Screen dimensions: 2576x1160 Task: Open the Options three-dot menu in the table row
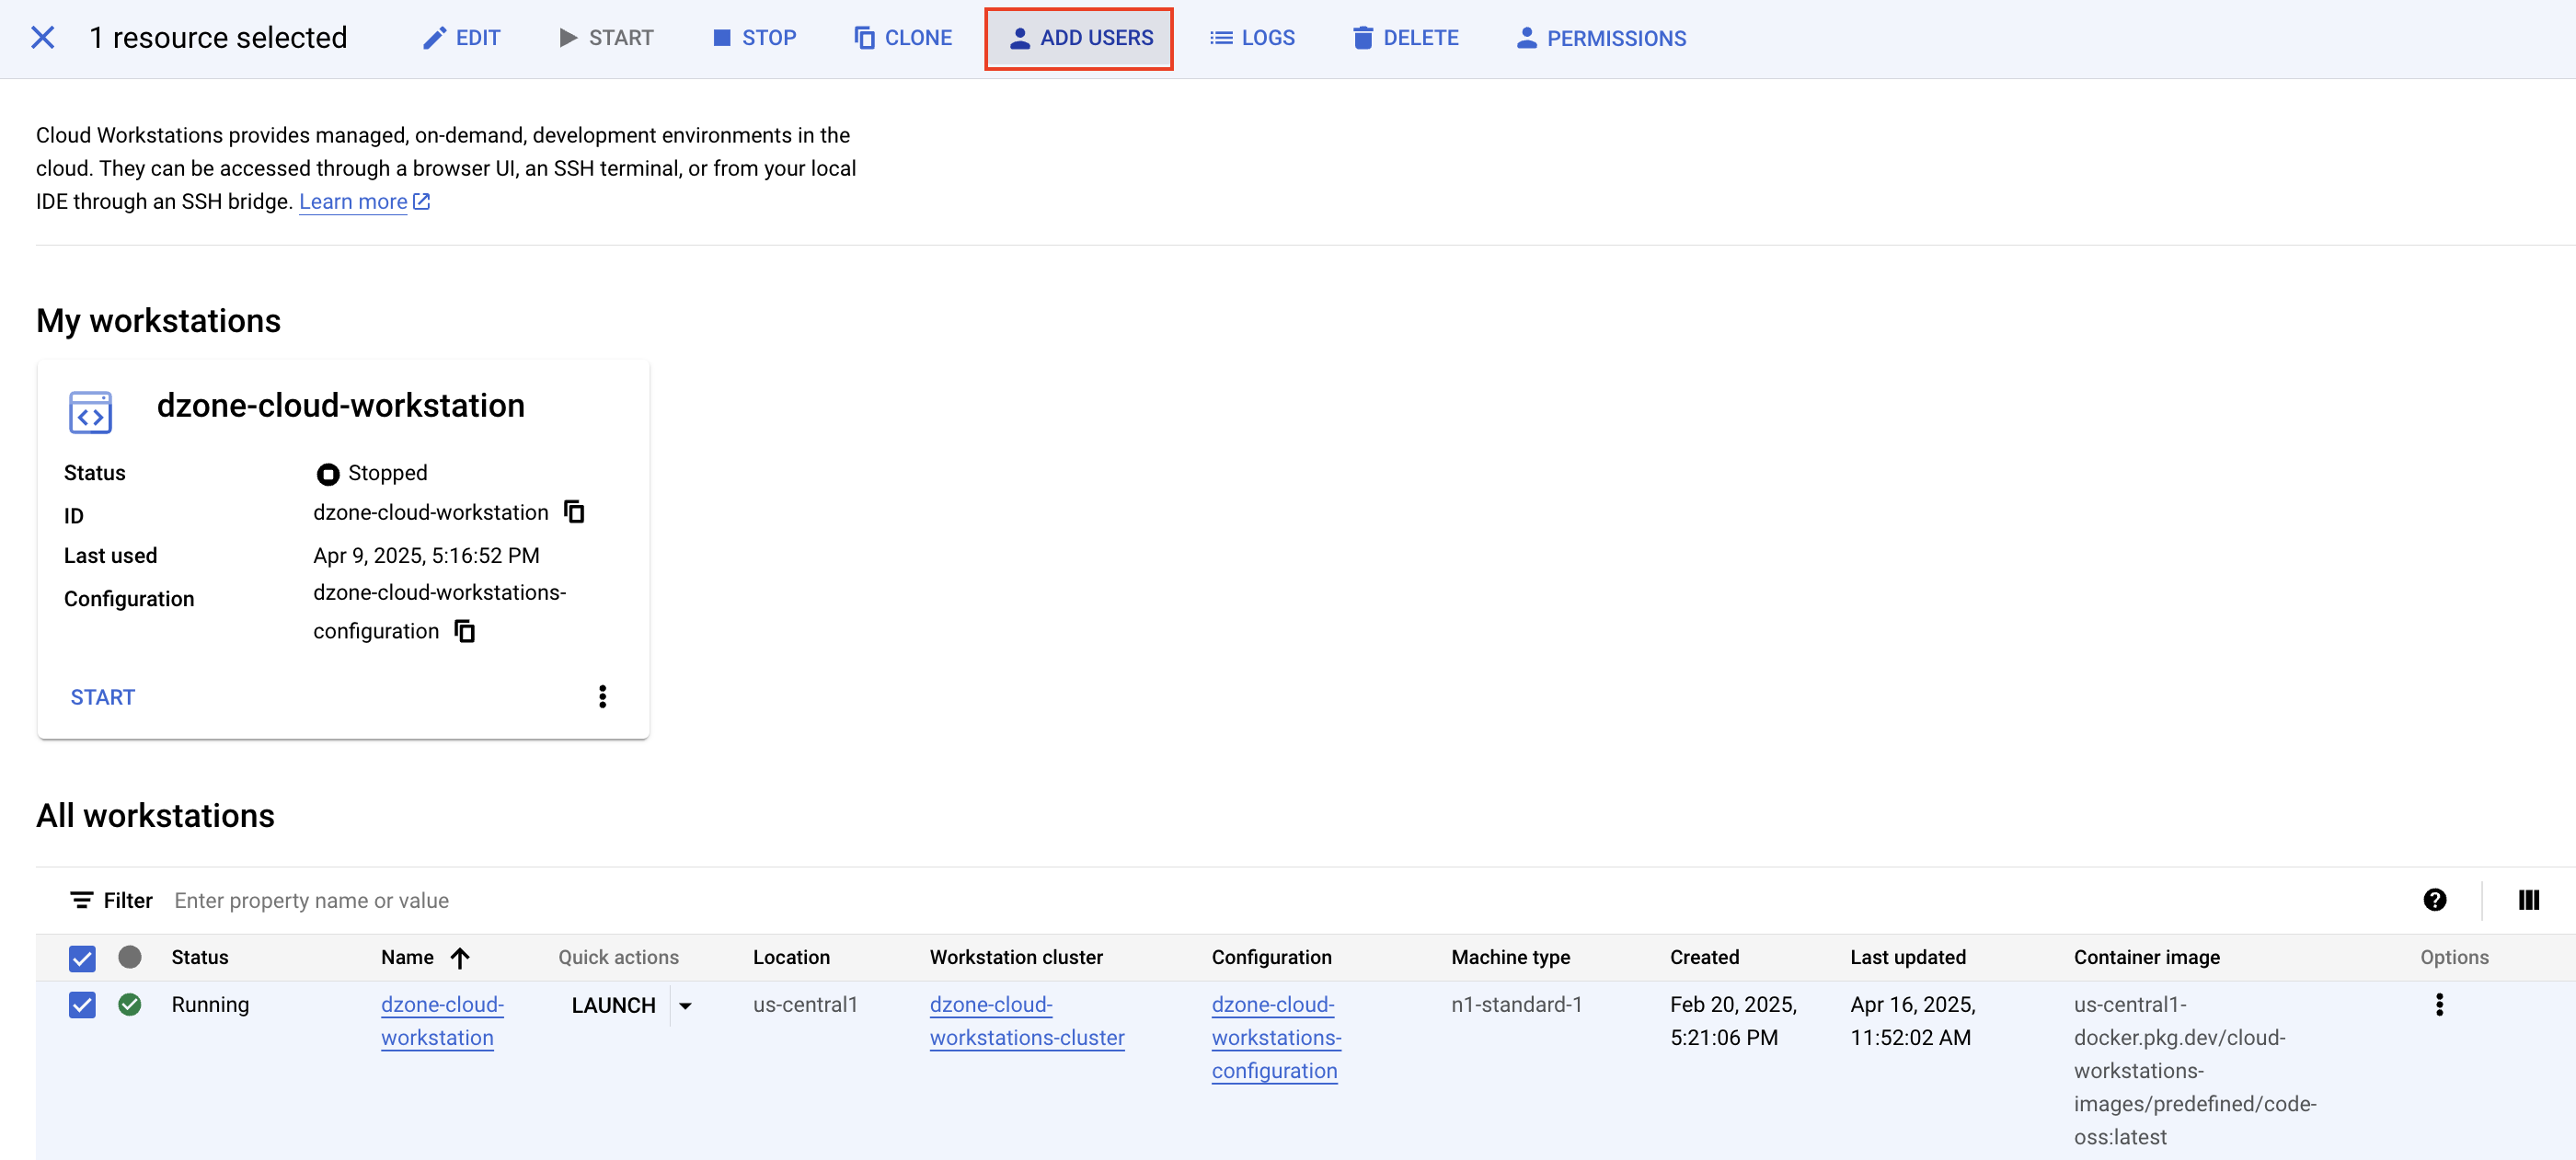pos(2440,1004)
